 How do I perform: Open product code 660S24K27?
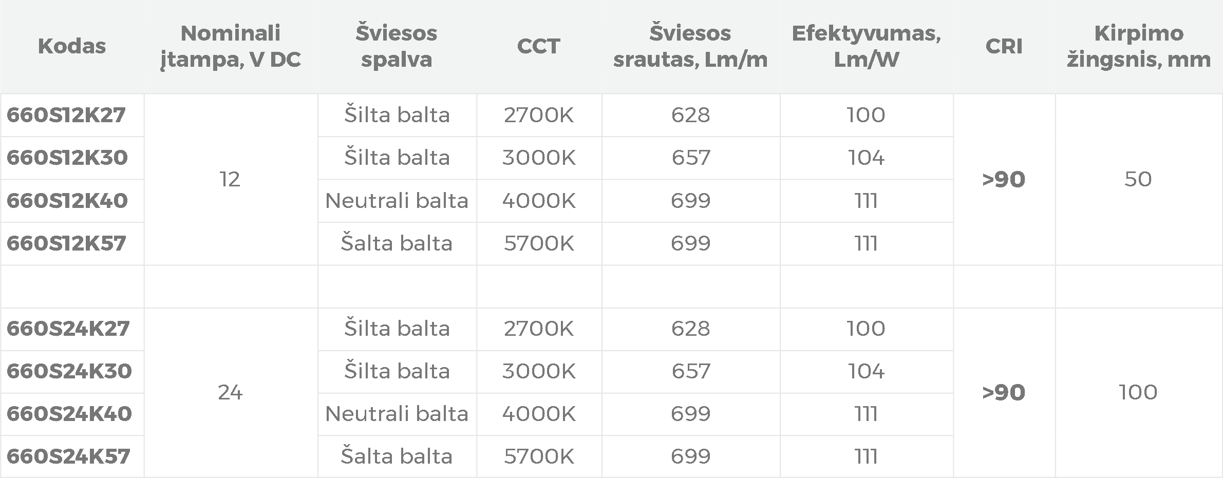click(68, 329)
